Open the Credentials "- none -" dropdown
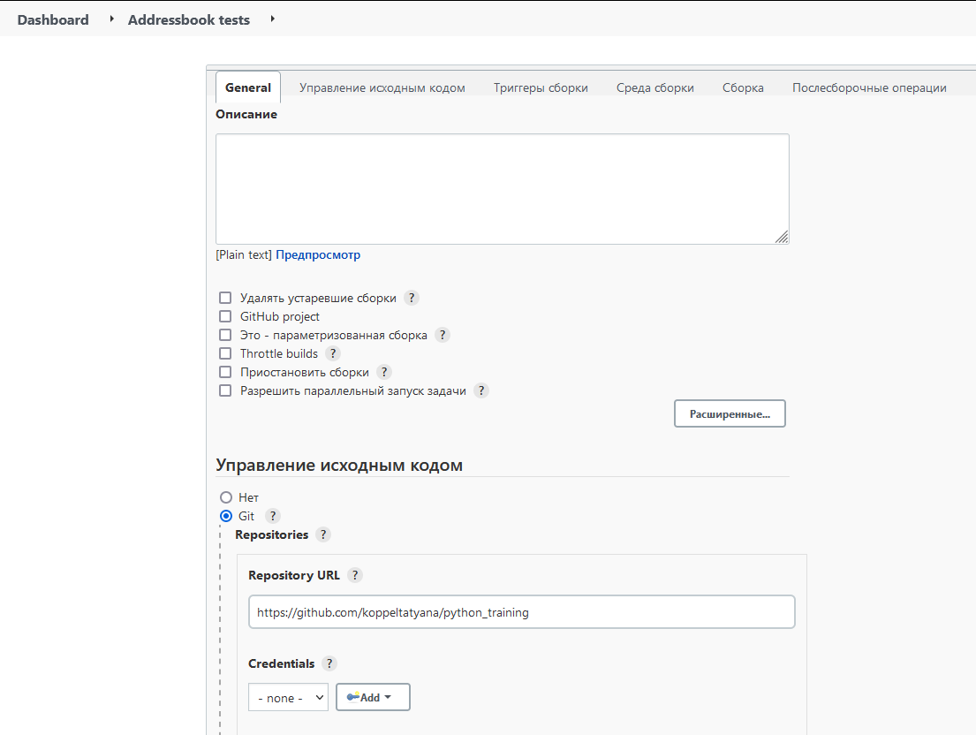This screenshot has width=976, height=735. [x=288, y=697]
